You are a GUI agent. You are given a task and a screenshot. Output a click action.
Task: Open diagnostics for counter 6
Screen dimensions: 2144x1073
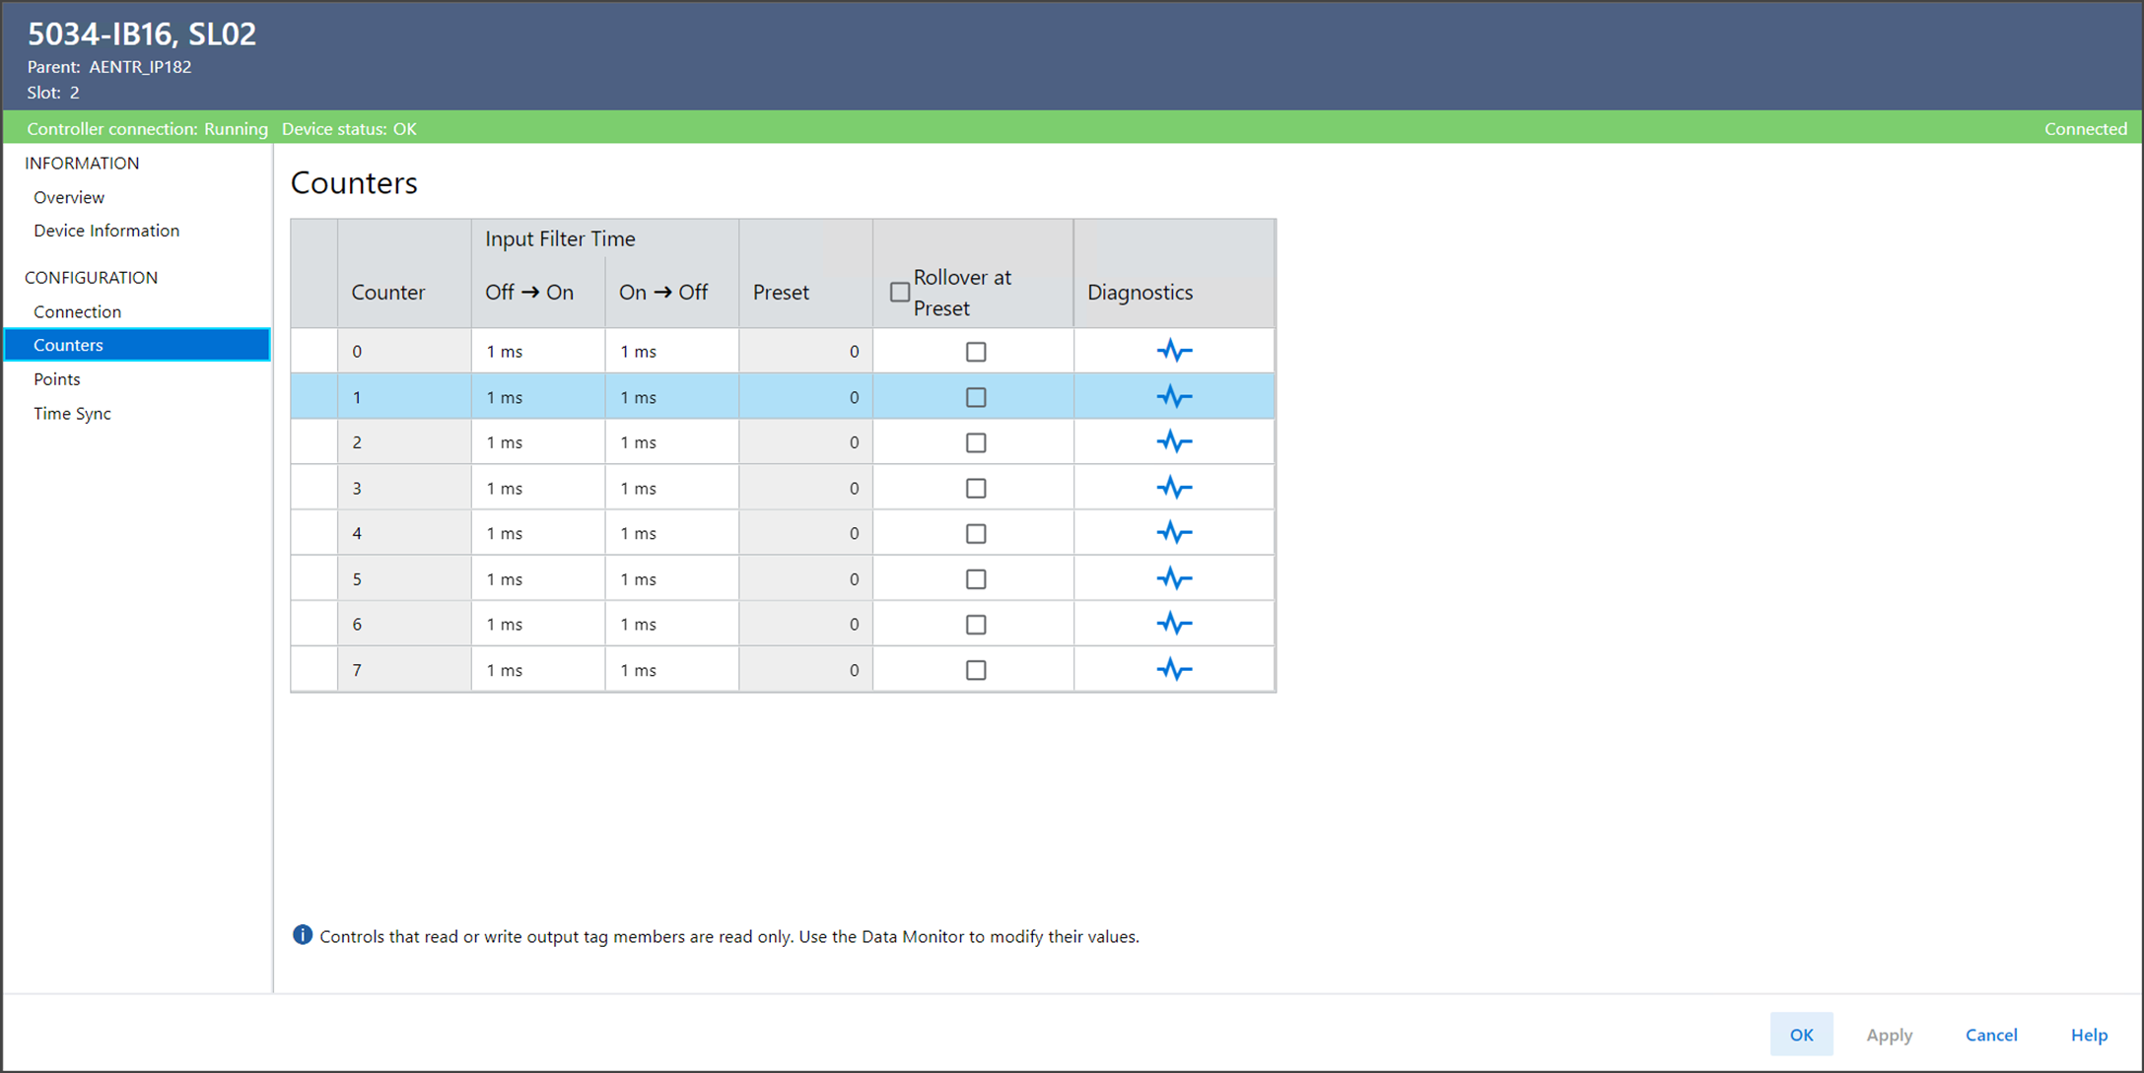pyautogui.click(x=1173, y=624)
